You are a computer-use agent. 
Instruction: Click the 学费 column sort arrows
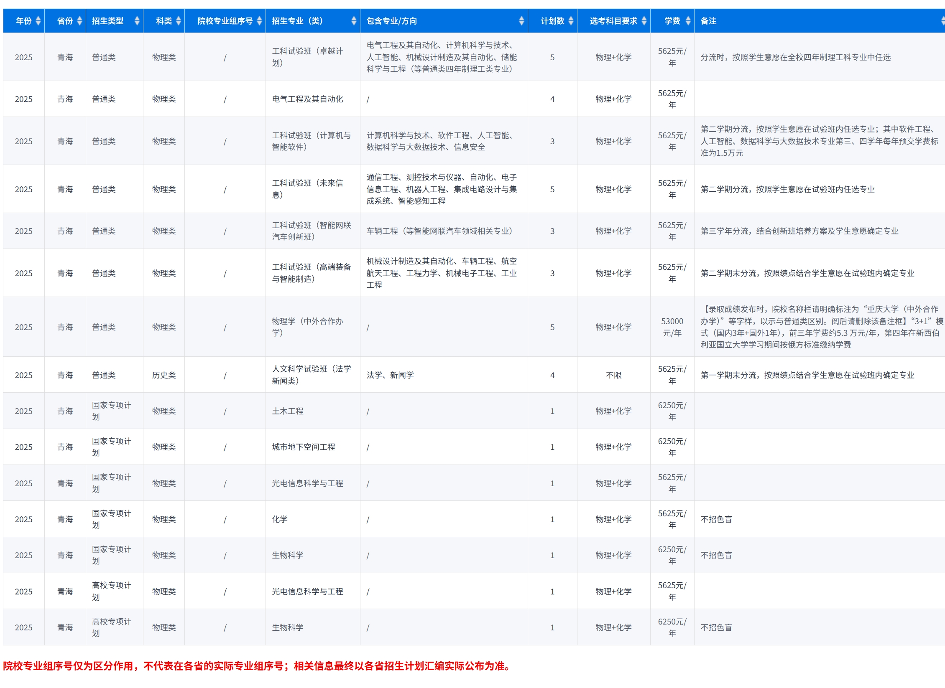pyautogui.click(x=688, y=21)
